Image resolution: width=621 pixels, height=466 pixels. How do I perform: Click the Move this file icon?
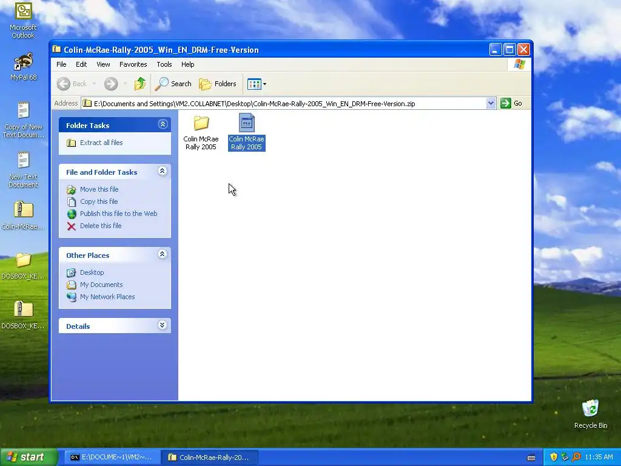coord(72,190)
